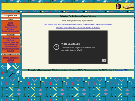This screenshot has width=135, height=101.
Task: Click the exclamation warning icon in the video
Action: coord(56,47)
